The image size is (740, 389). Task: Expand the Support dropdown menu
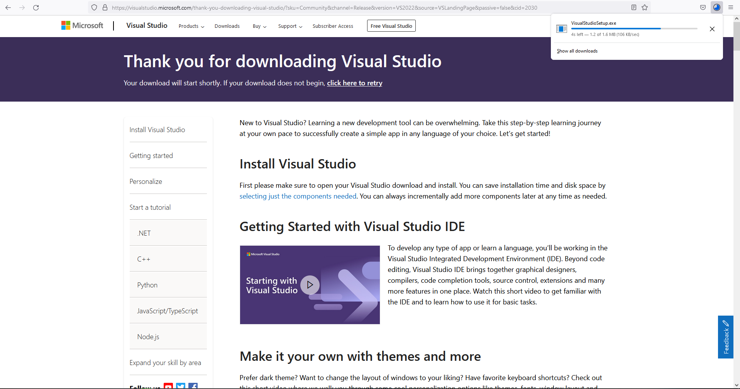290,26
